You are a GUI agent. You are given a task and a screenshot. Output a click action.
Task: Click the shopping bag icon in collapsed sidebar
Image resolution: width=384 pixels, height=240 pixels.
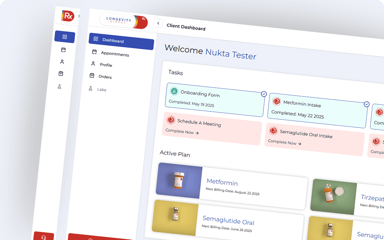(x=61, y=74)
